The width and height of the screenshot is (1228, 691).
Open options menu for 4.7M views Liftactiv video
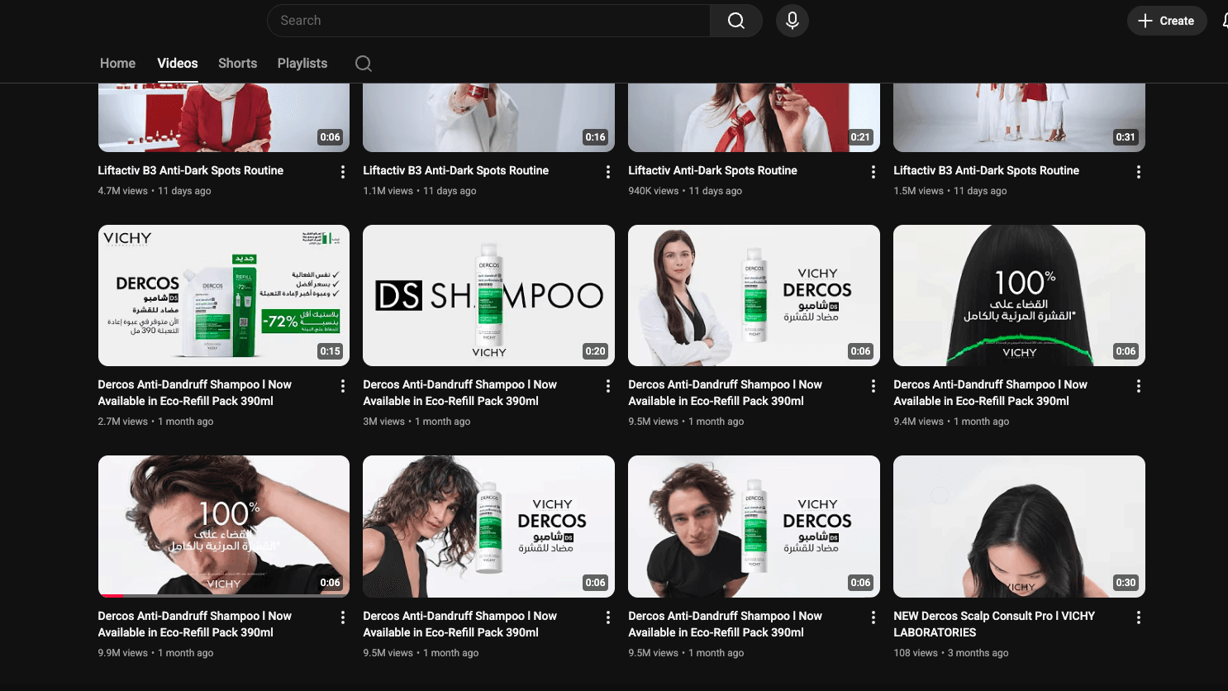pos(343,172)
